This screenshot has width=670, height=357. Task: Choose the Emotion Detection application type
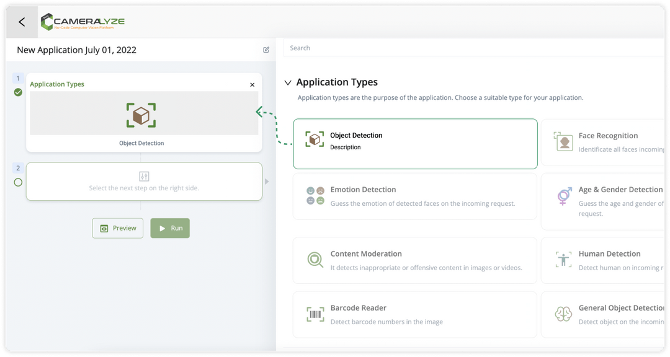(415, 196)
